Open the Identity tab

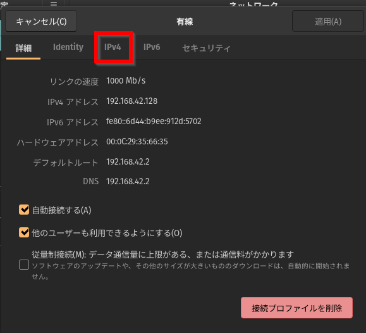pos(68,47)
